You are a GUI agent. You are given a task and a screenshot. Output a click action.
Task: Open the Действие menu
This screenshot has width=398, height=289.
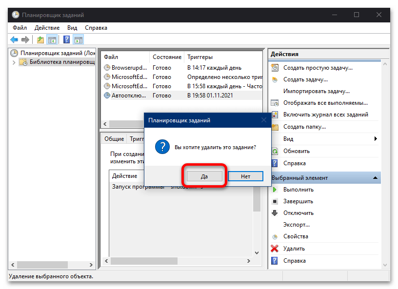[47, 28]
